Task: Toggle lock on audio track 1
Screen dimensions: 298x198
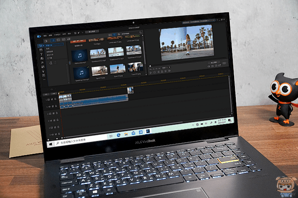Action: click(x=56, y=106)
